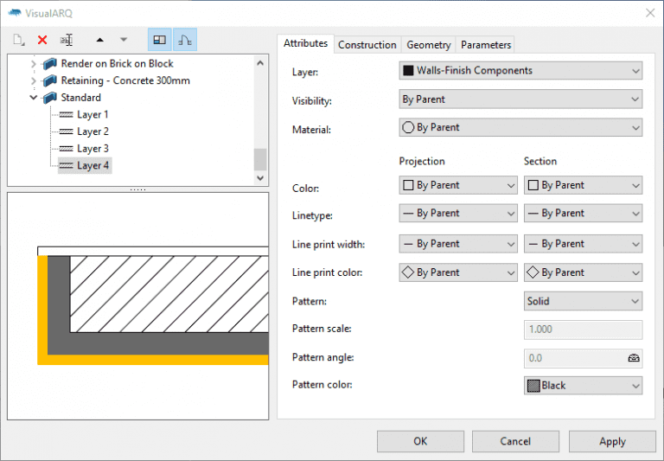
Task: Open the Pattern dropdown set to Solid
Action: click(x=583, y=301)
